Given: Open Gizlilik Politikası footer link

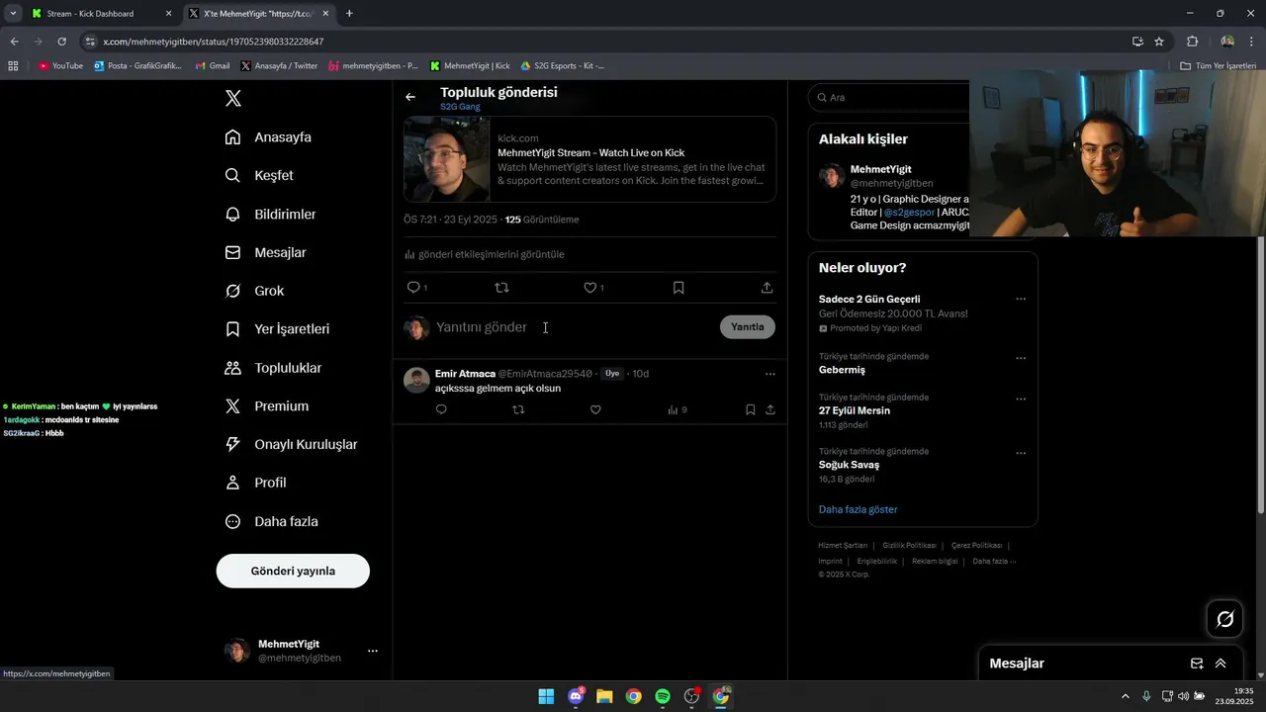Looking at the screenshot, I should tap(909, 545).
